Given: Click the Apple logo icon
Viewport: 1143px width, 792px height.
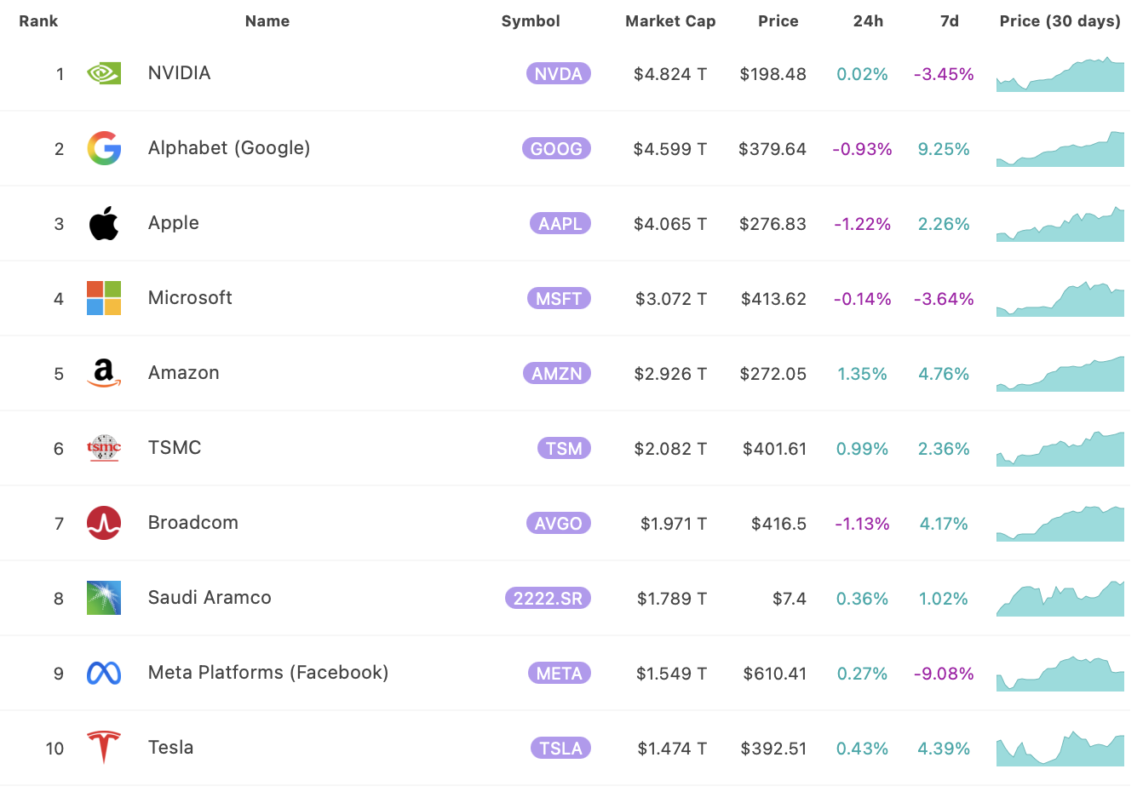Looking at the screenshot, I should tap(104, 223).
